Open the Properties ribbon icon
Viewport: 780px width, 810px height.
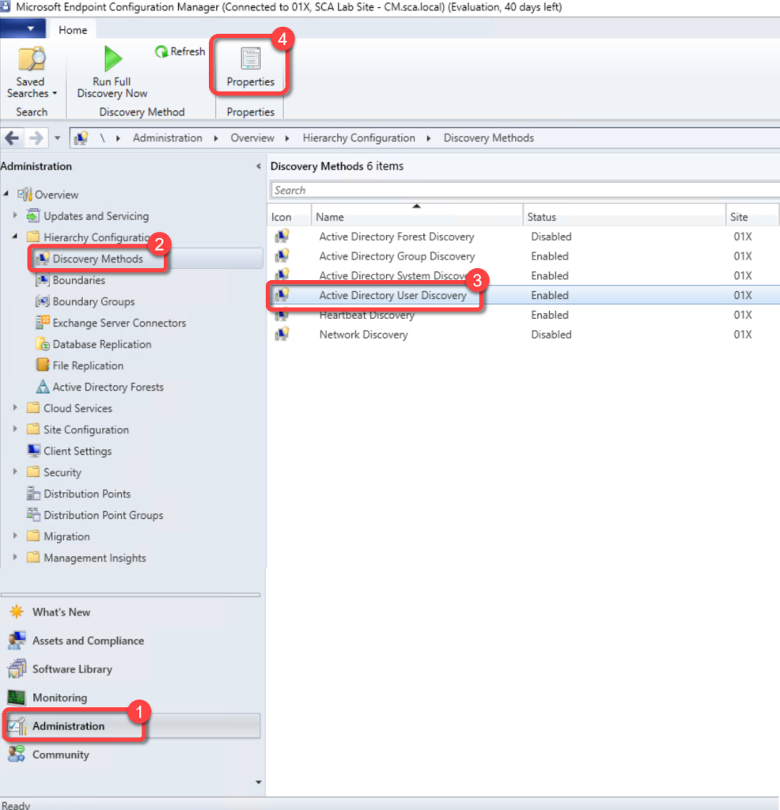250,59
